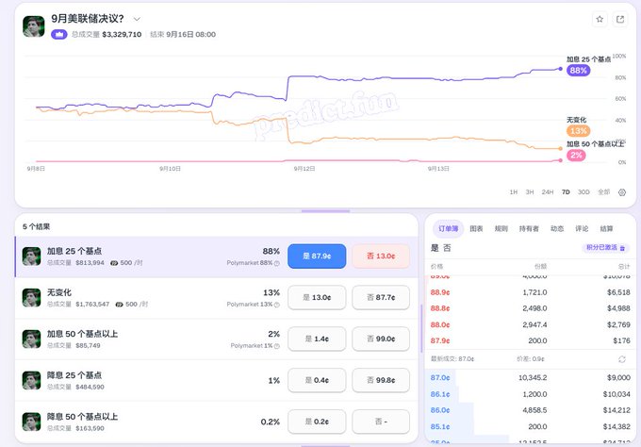The height and width of the screenshot is (447, 641).
Task: Click points icon in 无变化 row
Action: [119, 305]
